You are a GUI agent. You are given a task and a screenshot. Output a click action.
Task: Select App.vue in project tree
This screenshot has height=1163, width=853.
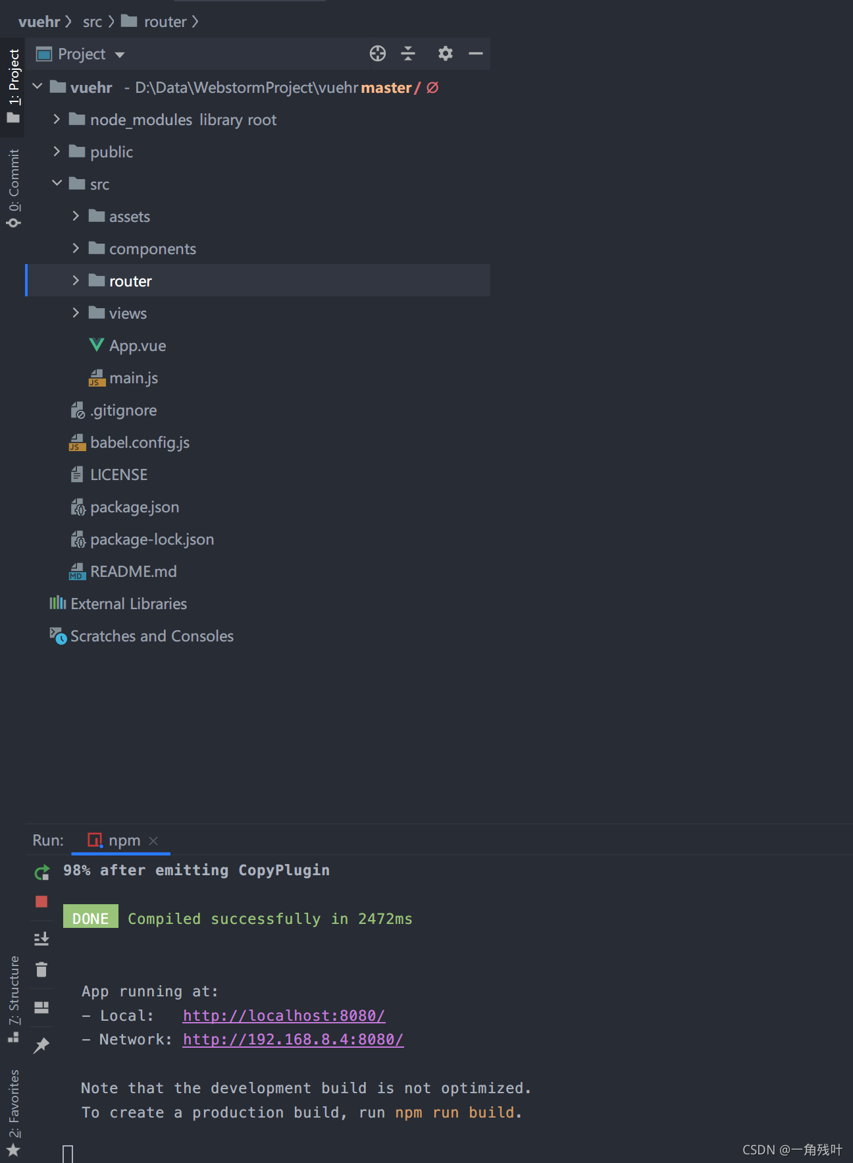click(138, 345)
